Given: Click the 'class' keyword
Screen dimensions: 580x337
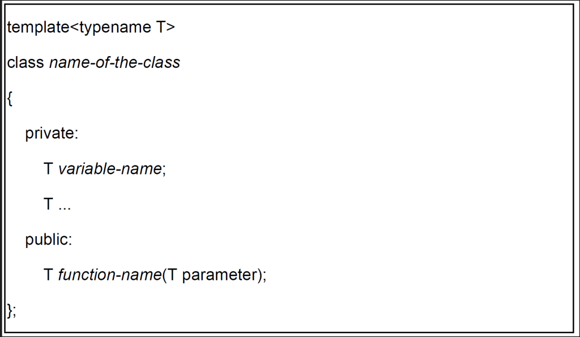Looking at the screenshot, I should [x=25, y=62].
